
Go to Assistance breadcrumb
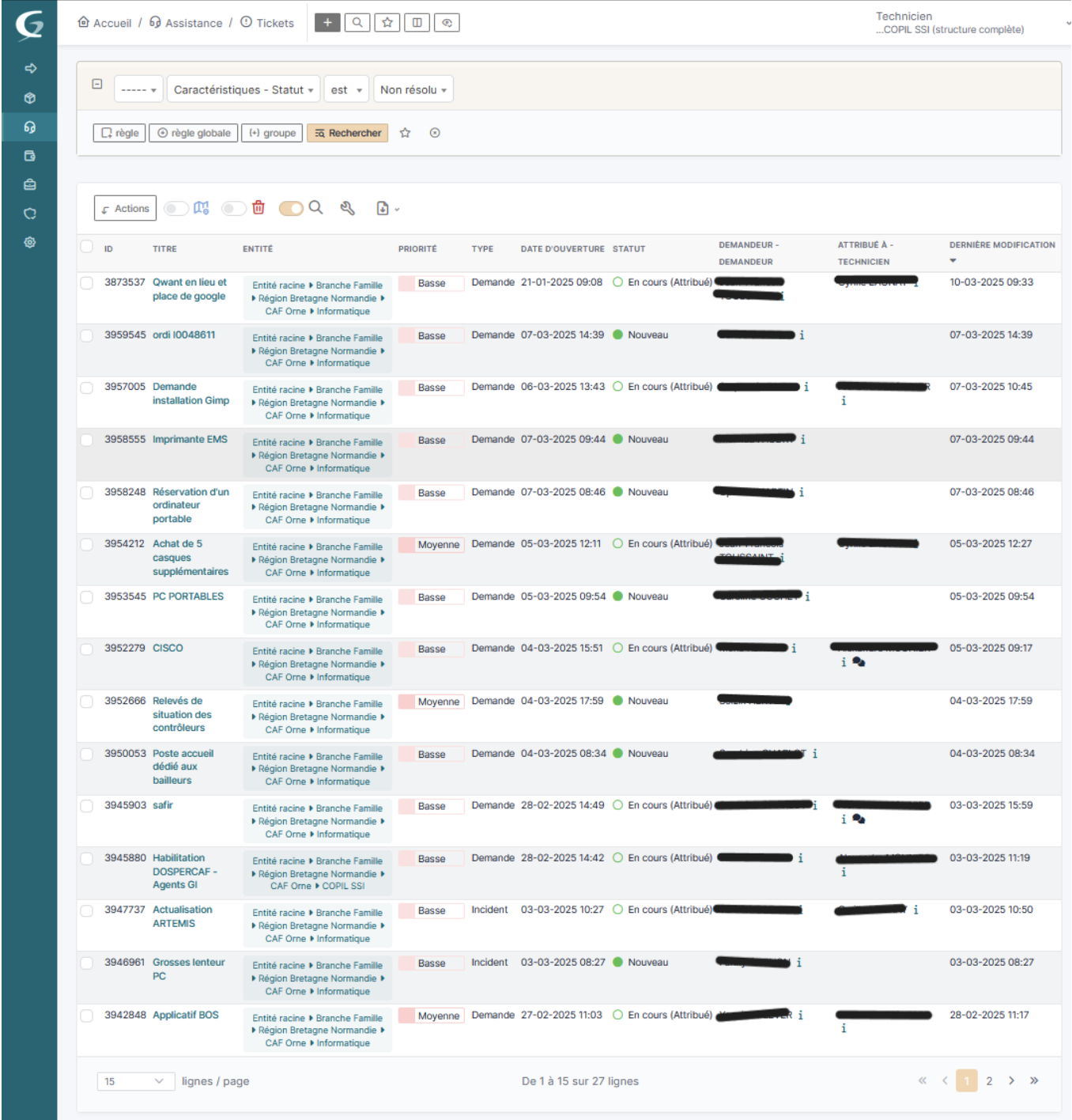[x=186, y=23]
